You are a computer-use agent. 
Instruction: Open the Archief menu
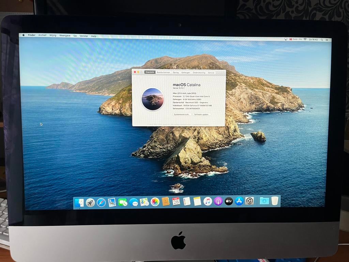tap(42, 35)
